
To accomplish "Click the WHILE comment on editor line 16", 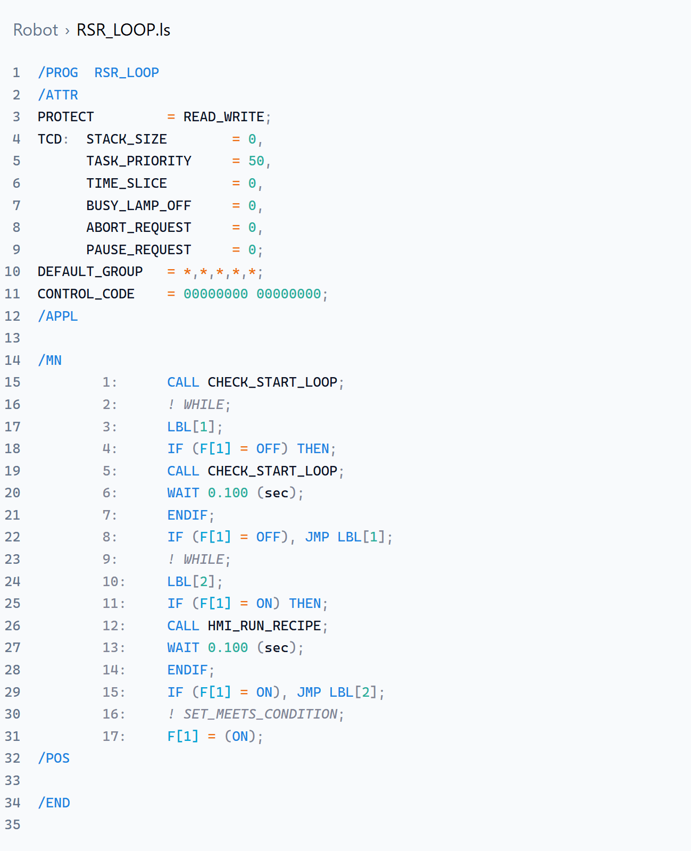I will tap(199, 405).
